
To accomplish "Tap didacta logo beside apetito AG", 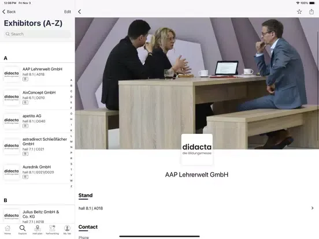I will [x=12, y=121].
